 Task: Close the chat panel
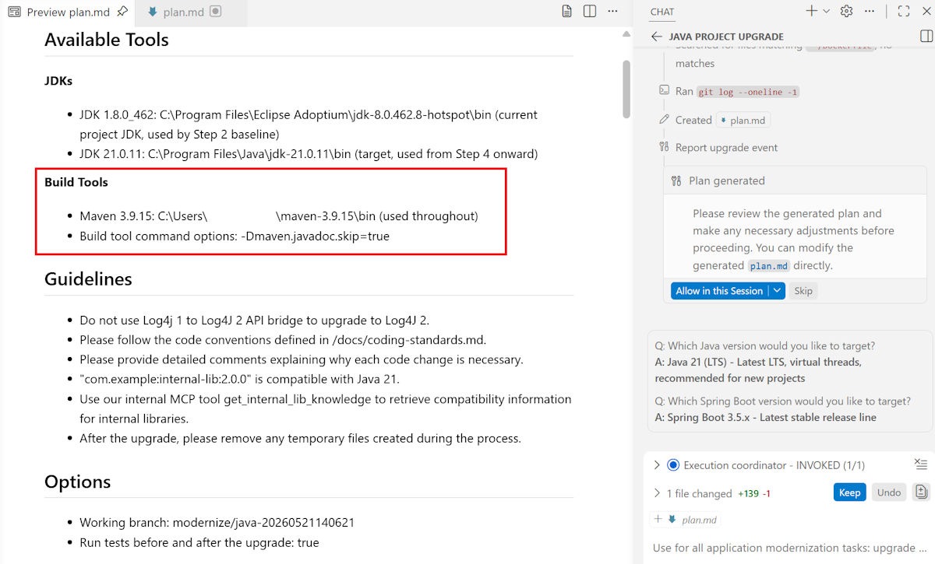[926, 12]
